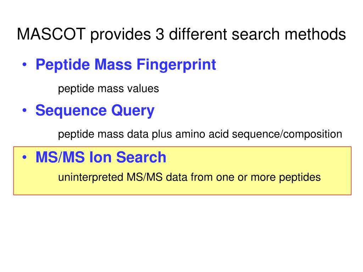The image size is (363, 272).
Task: Click the MS/MS Ion Search heading
Action: click(101, 157)
